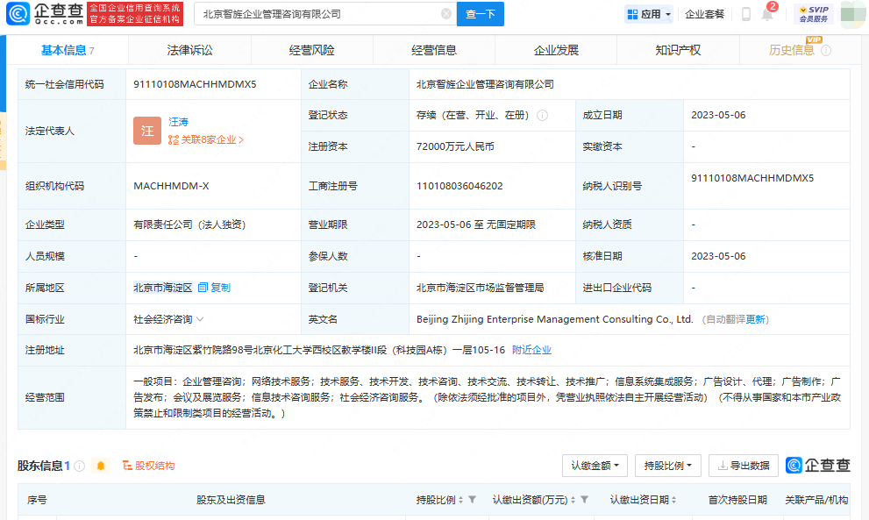The height and width of the screenshot is (520, 869).
Task: Select registration authority 北京市海淀区市场监督管理局
Action: pyautogui.click(x=480, y=288)
